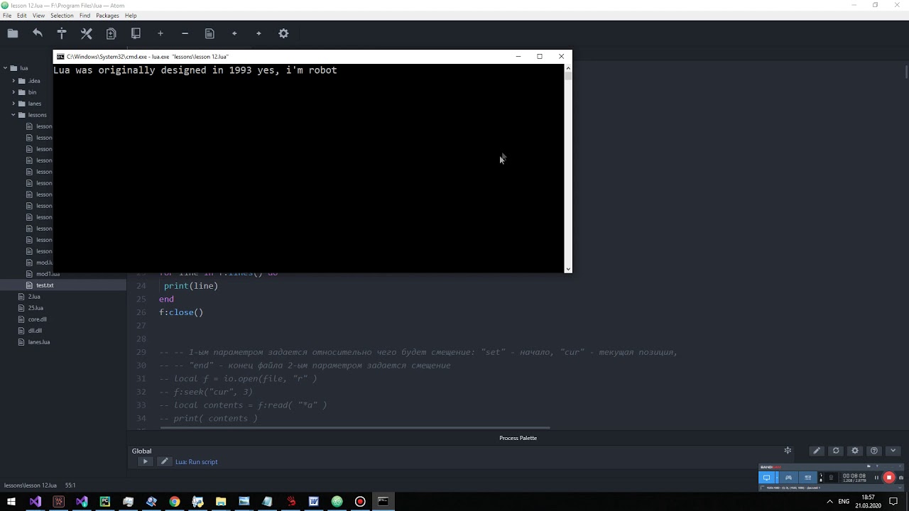The image size is (909, 511).
Task: Collapse the lessons folder
Action: [x=13, y=115]
